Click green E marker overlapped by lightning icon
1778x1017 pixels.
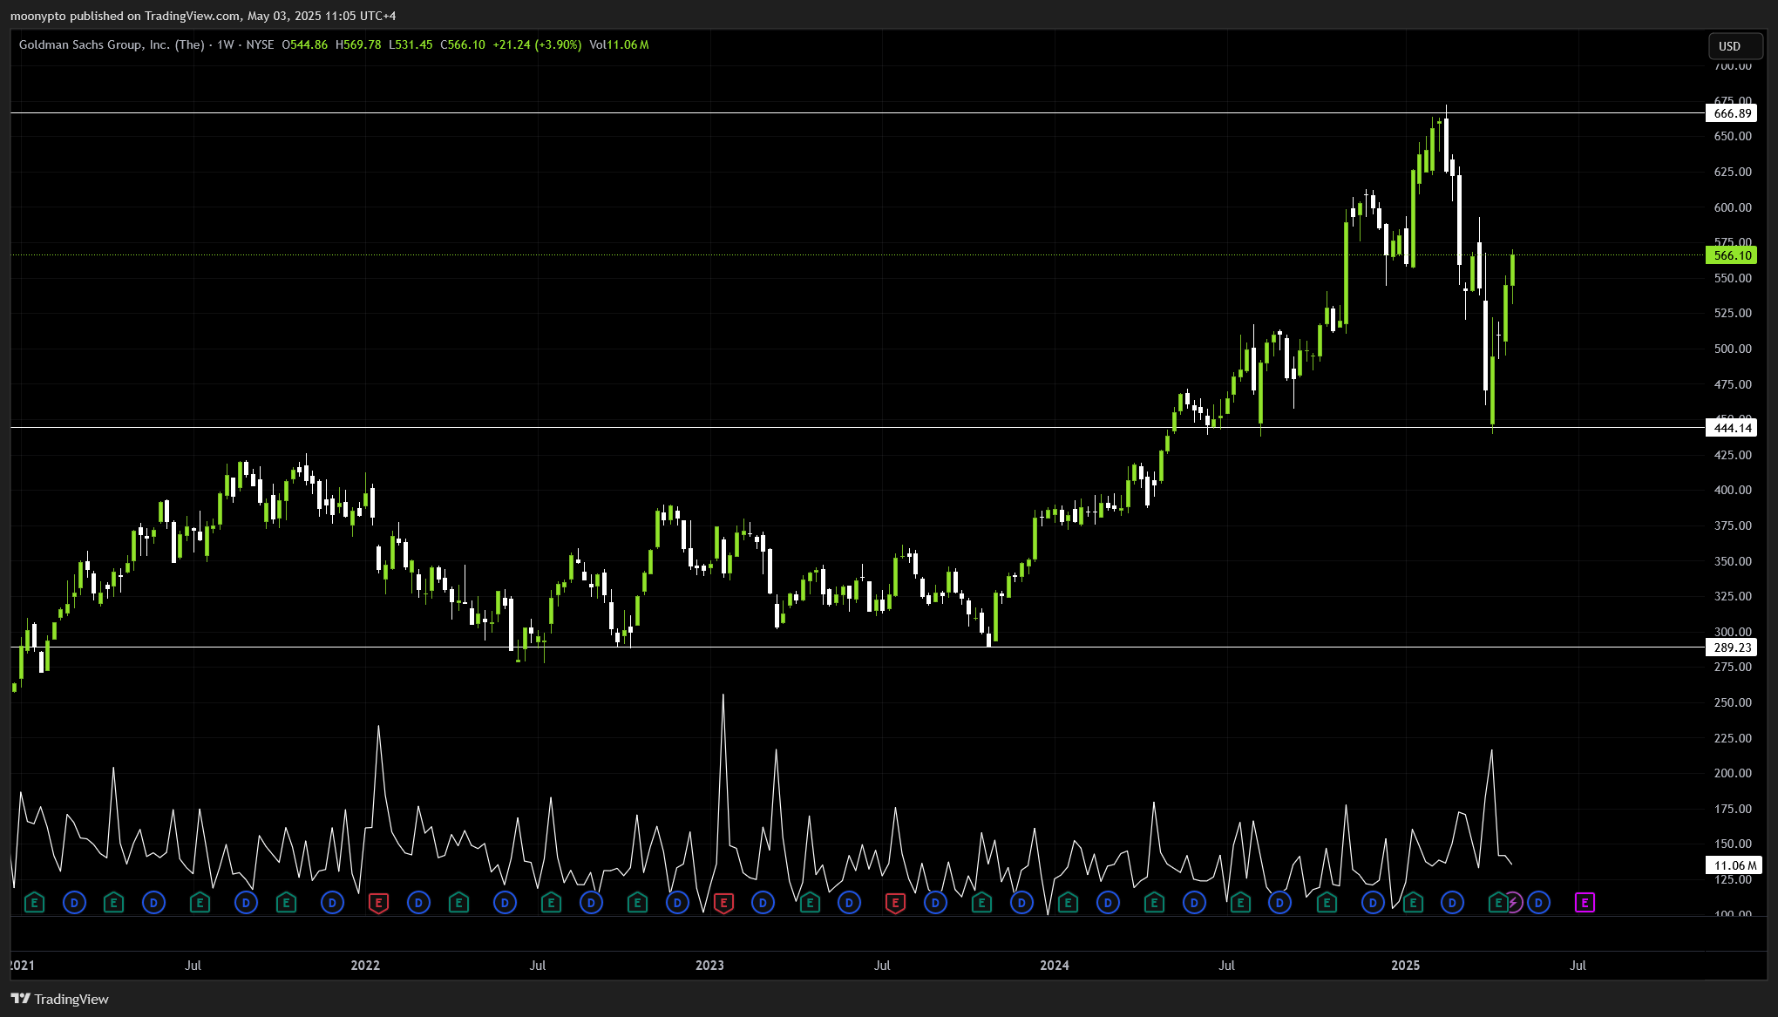point(1497,903)
